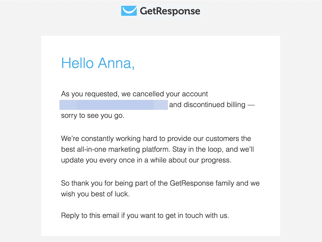Viewport: 322px width, 242px height.
Task: Click the line "wish you best of luck."
Action: (x=95, y=194)
